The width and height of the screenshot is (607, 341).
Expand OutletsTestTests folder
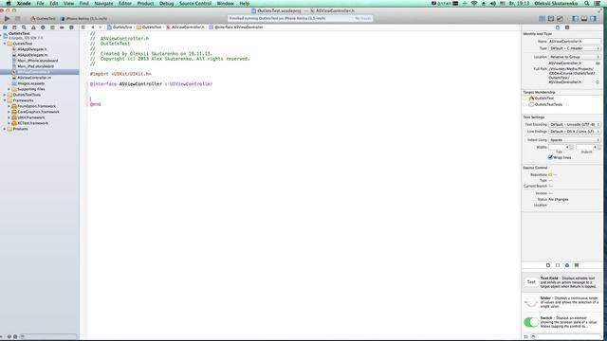pyautogui.click(x=5, y=95)
